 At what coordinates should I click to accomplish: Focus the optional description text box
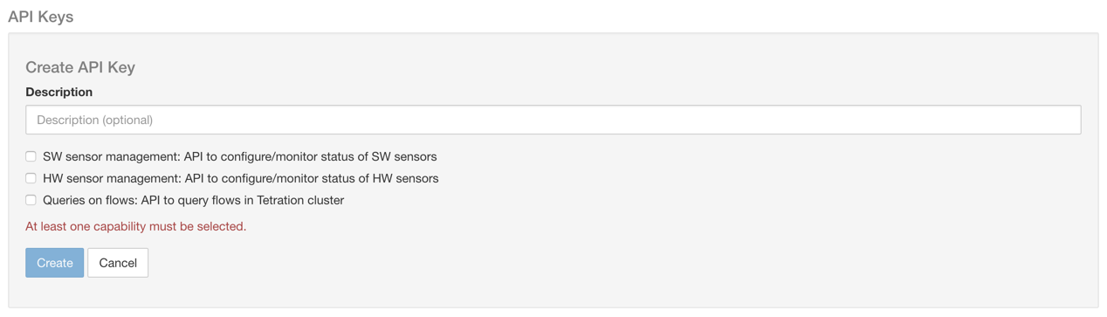tap(553, 120)
